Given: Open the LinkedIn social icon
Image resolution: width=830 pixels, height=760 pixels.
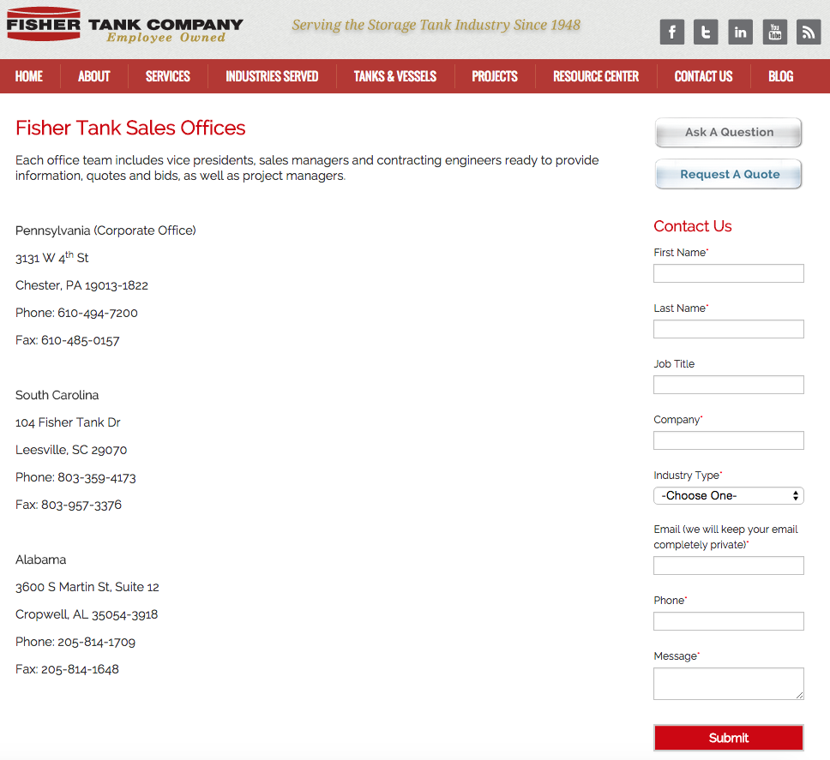Looking at the screenshot, I should pos(740,33).
